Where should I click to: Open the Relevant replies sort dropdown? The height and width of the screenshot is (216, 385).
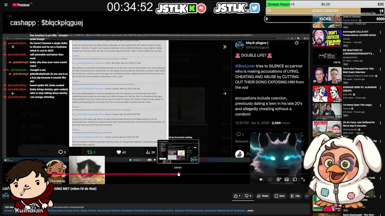click(243, 141)
